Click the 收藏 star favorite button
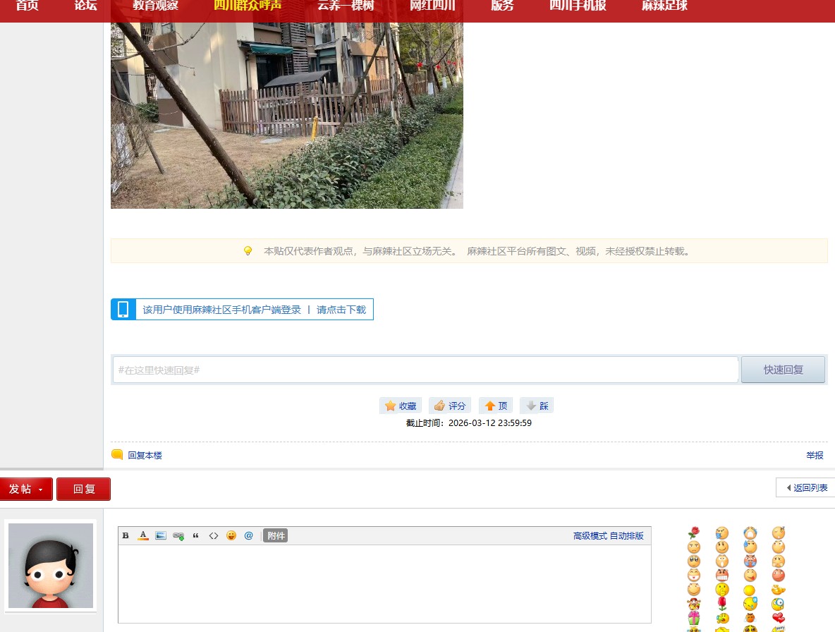This screenshot has height=632, width=835. click(401, 406)
